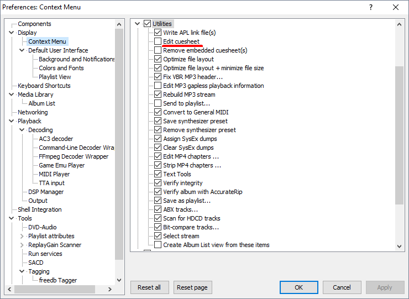
Task: Expand the ReplayGain Scanner tree node
Action: click(22, 245)
